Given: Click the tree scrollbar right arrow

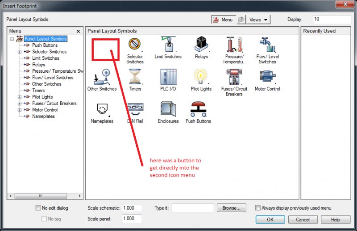Looking at the screenshot, I should [80, 196].
